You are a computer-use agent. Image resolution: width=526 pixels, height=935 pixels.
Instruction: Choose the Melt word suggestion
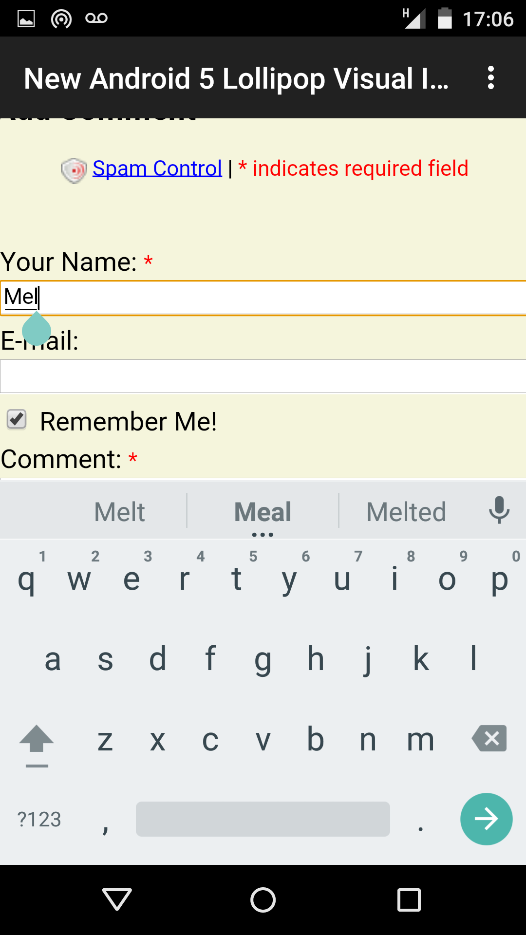[119, 512]
